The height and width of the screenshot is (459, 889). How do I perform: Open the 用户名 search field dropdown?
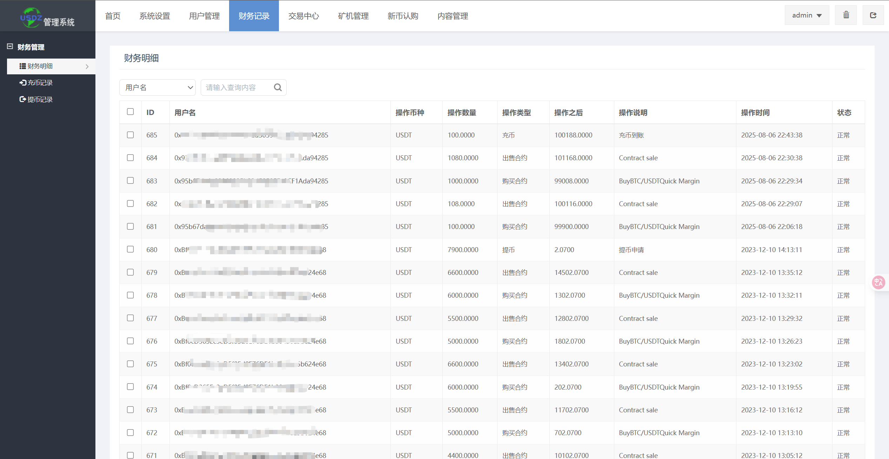pyautogui.click(x=158, y=87)
